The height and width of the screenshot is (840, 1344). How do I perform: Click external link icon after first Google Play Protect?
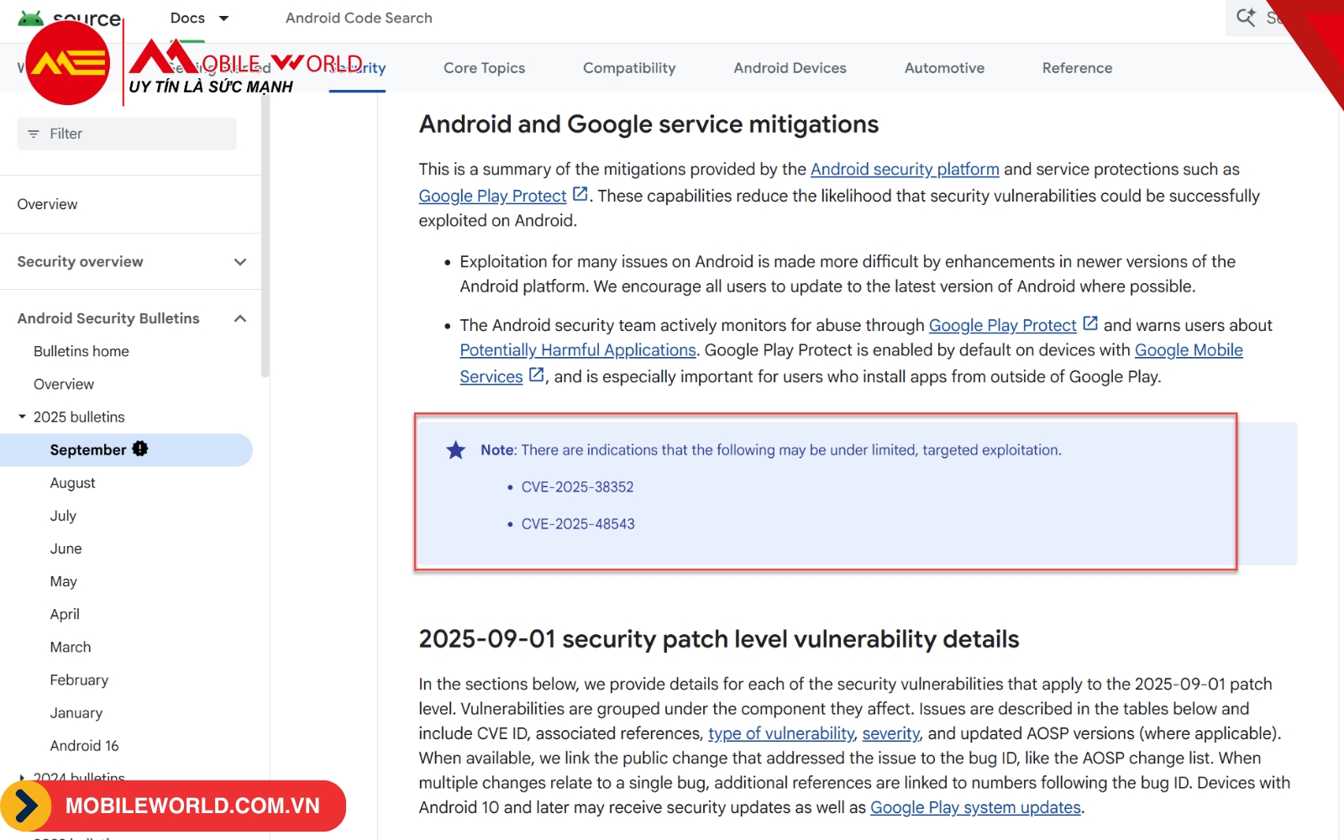coord(580,194)
